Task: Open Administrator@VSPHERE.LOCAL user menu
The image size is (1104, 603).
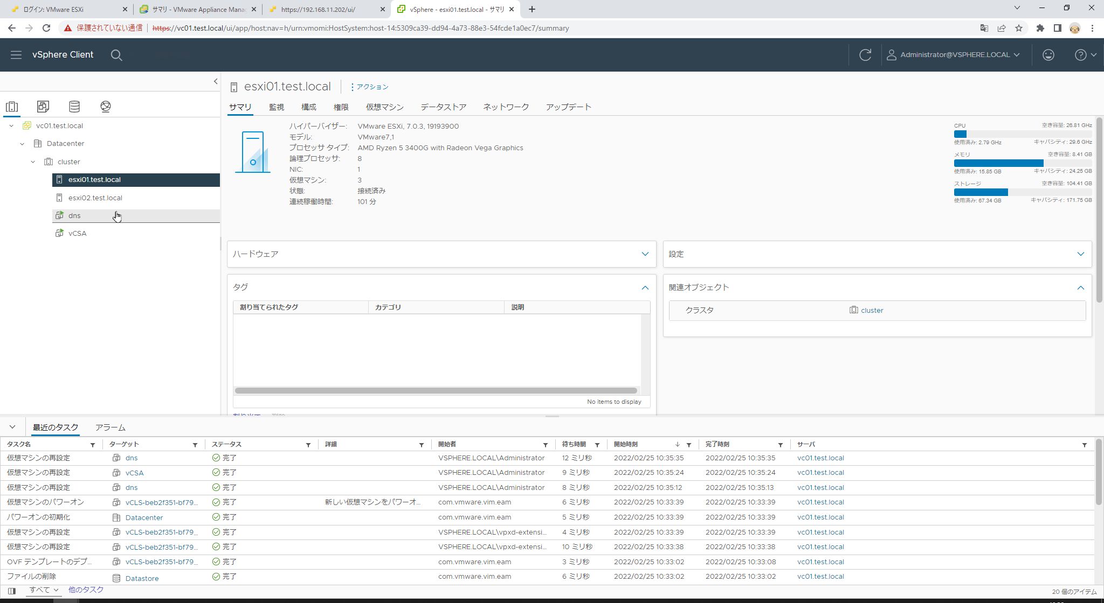Action: point(953,55)
